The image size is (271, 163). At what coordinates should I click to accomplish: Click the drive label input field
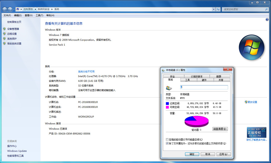(x=204, y=87)
